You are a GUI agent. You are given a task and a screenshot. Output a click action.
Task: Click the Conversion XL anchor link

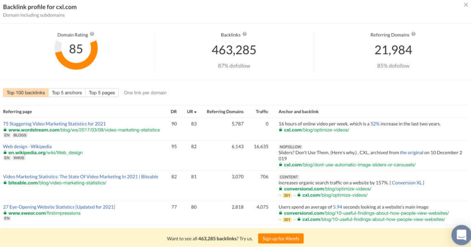pyautogui.click(x=407, y=183)
